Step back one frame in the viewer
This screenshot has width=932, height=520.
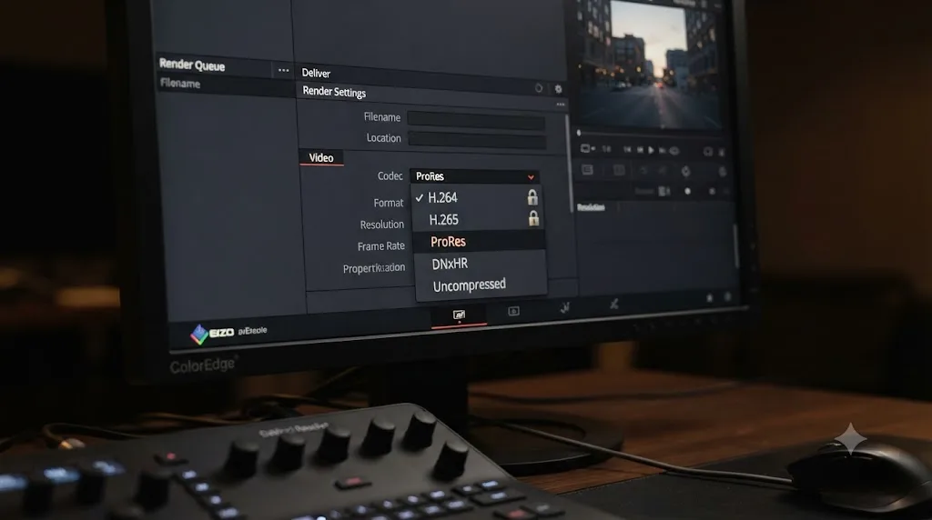(x=640, y=150)
